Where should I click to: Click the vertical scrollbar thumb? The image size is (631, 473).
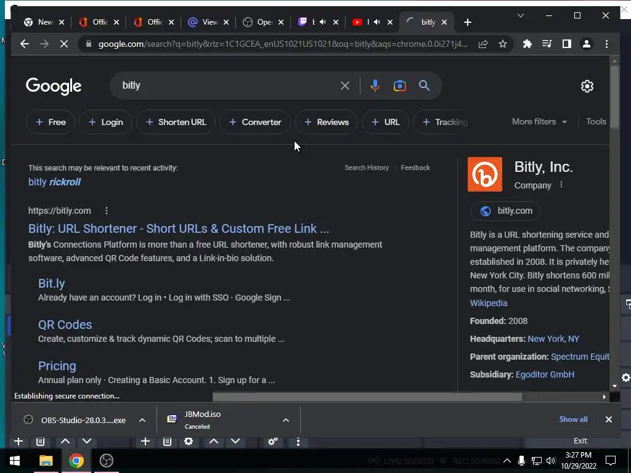tap(614, 97)
